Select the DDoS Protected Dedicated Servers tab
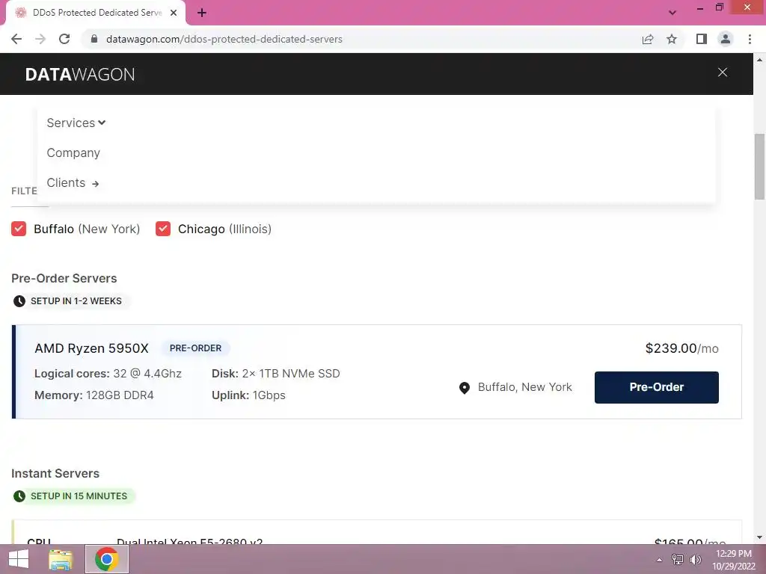 click(96, 13)
